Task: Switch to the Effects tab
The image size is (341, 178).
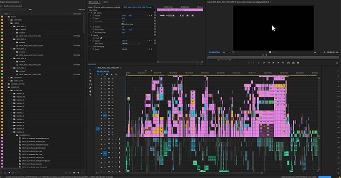Action: [106, 2]
